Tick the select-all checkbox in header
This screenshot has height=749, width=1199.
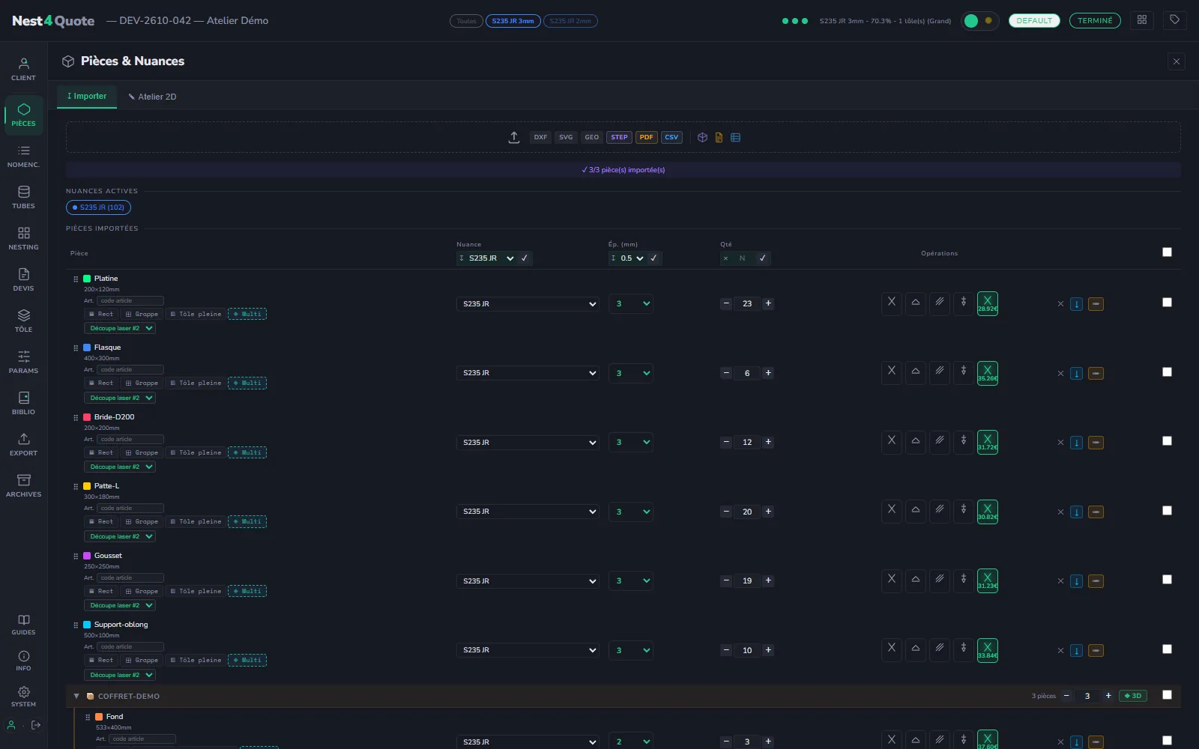(x=1167, y=252)
